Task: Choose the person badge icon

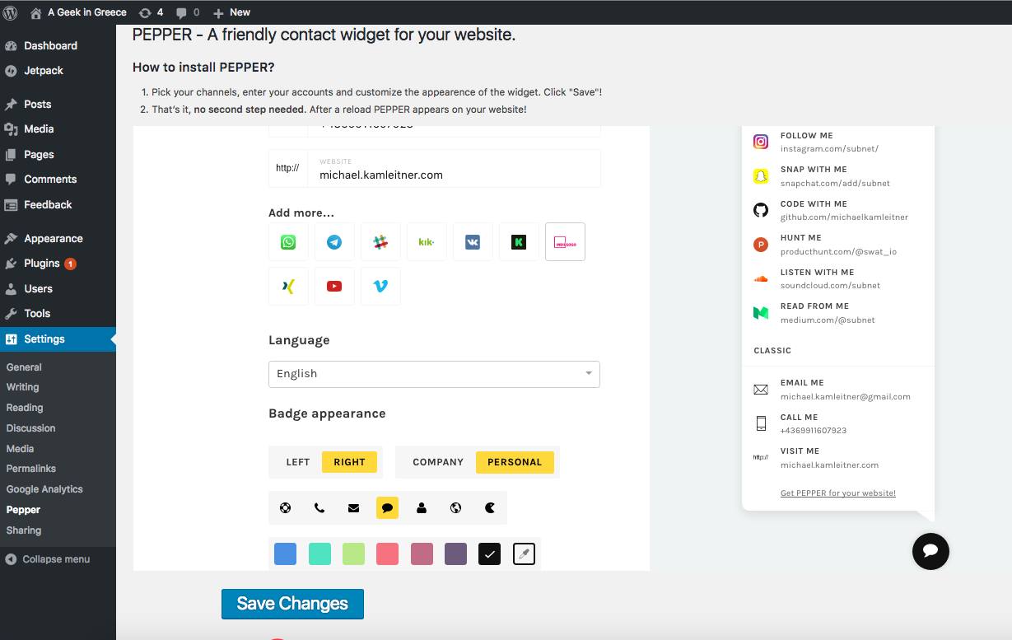Action: click(422, 508)
